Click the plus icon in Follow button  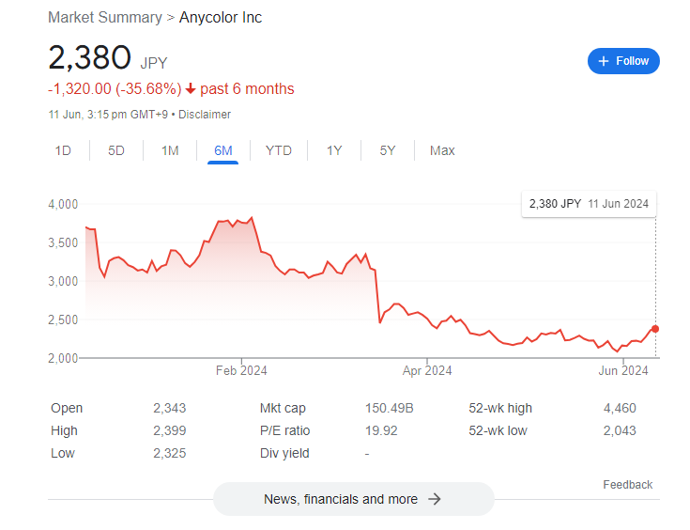pyautogui.click(x=604, y=61)
